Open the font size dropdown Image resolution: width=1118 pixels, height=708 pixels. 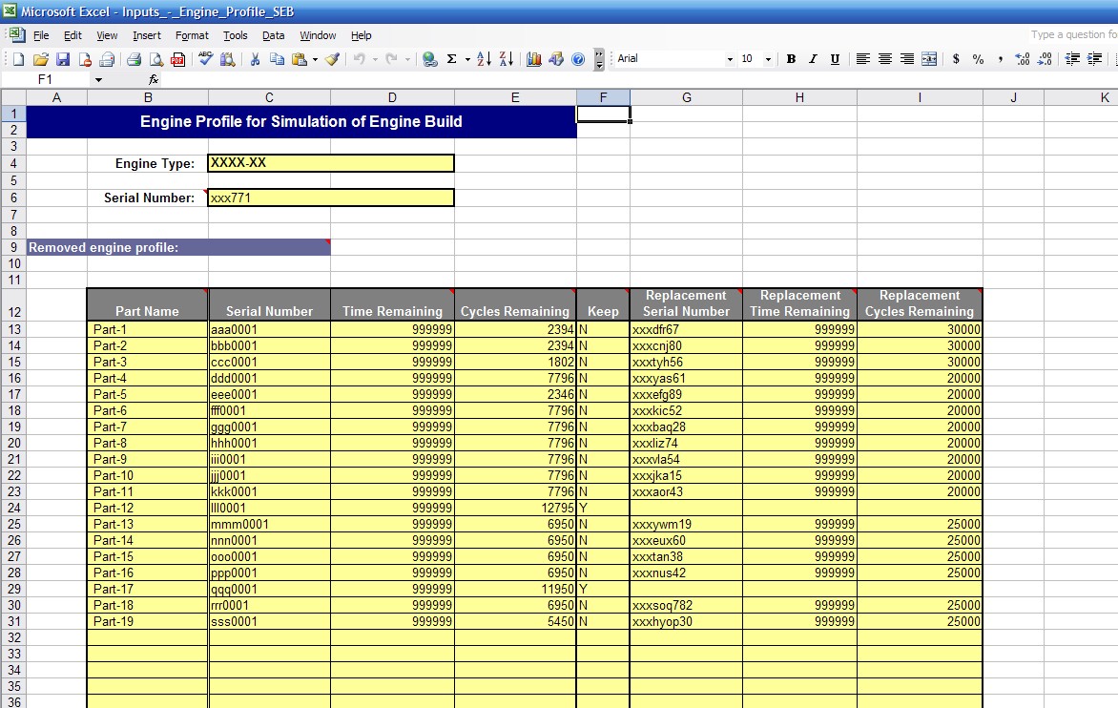point(768,59)
